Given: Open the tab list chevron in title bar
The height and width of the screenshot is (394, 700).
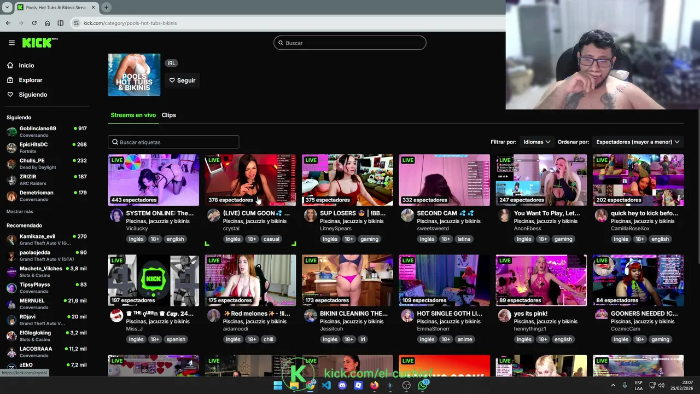Looking at the screenshot, I should [7, 7].
